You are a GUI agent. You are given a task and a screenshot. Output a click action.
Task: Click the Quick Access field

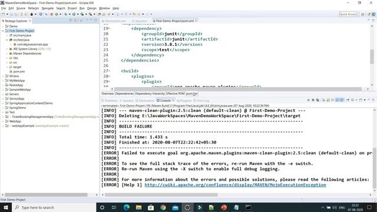[348, 14]
